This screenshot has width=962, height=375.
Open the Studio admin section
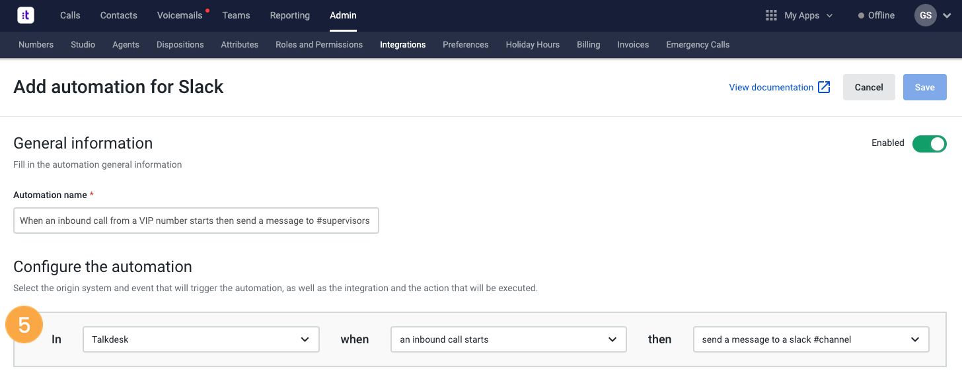click(x=83, y=45)
